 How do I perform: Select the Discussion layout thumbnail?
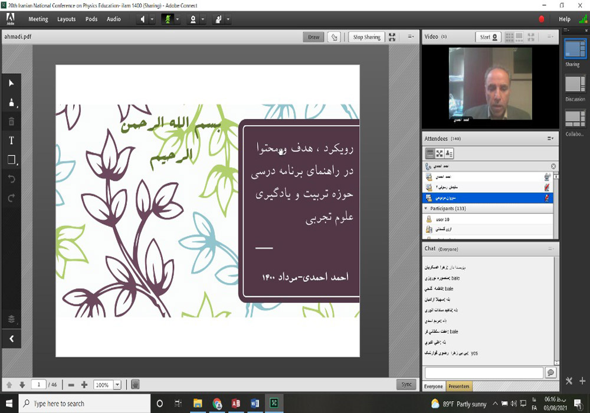click(x=575, y=84)
